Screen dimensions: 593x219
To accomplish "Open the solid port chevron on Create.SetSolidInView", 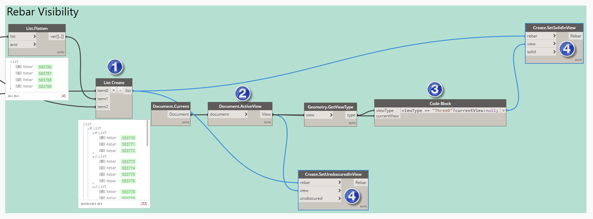I will (x=554, y=52).
